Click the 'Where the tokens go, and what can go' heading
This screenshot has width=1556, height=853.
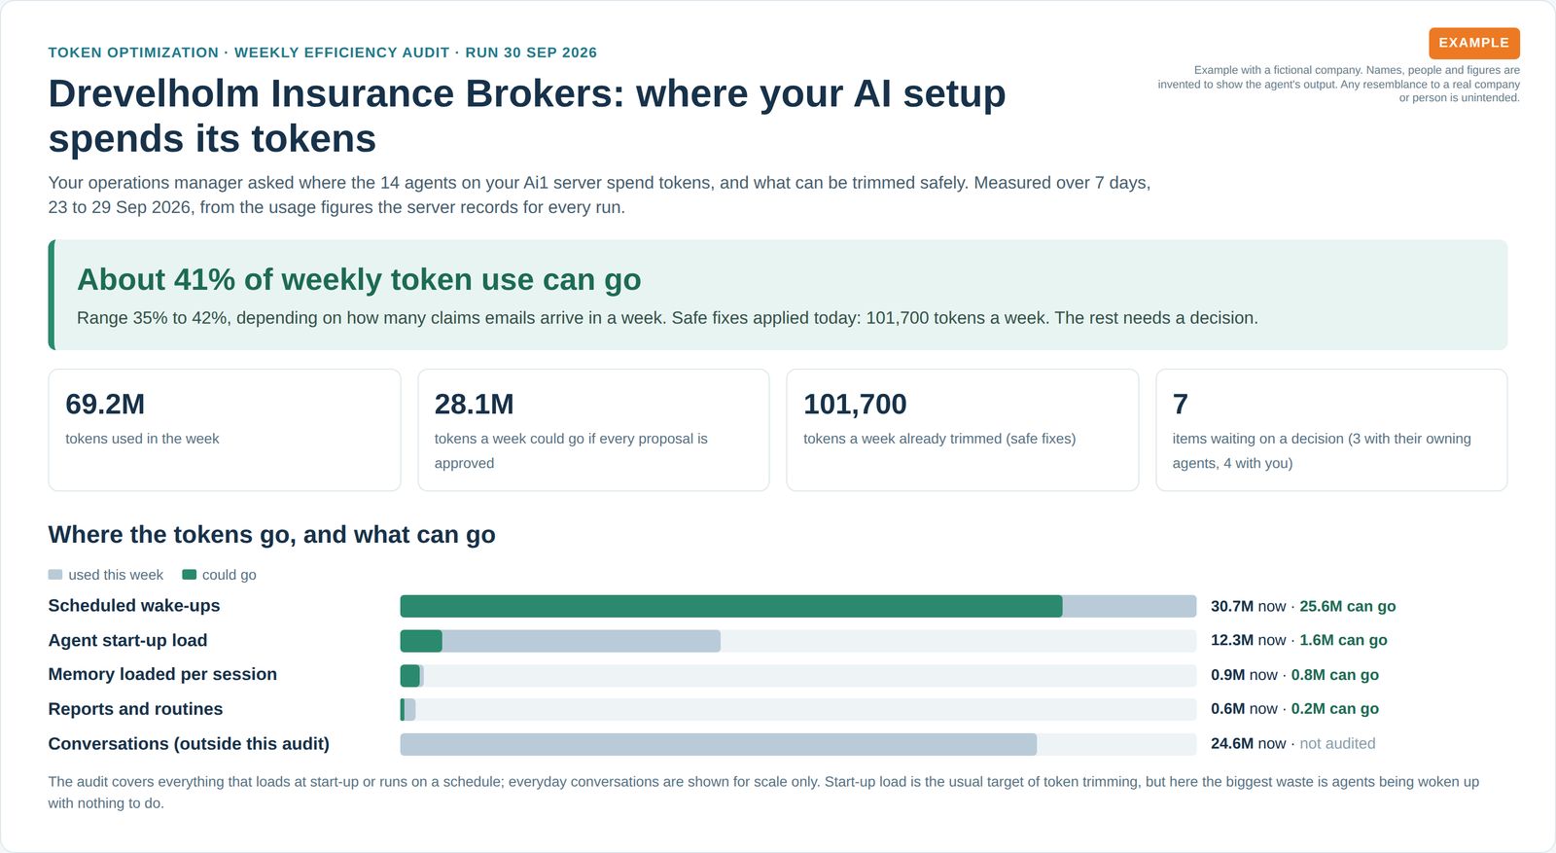tap(272, 534)
